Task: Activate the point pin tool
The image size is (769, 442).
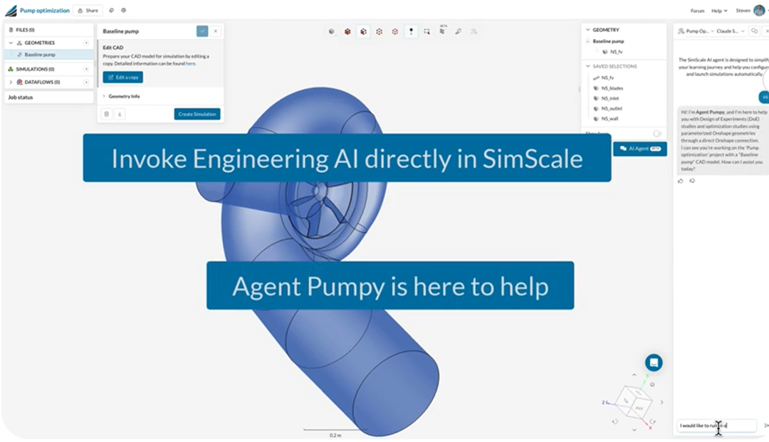Action: pyautogui.click(x=411, y=32)
